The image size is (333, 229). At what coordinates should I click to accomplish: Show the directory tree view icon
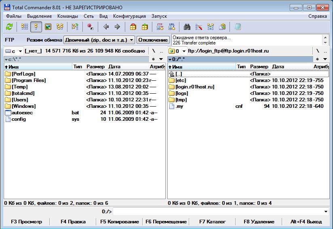pos(60,27)
